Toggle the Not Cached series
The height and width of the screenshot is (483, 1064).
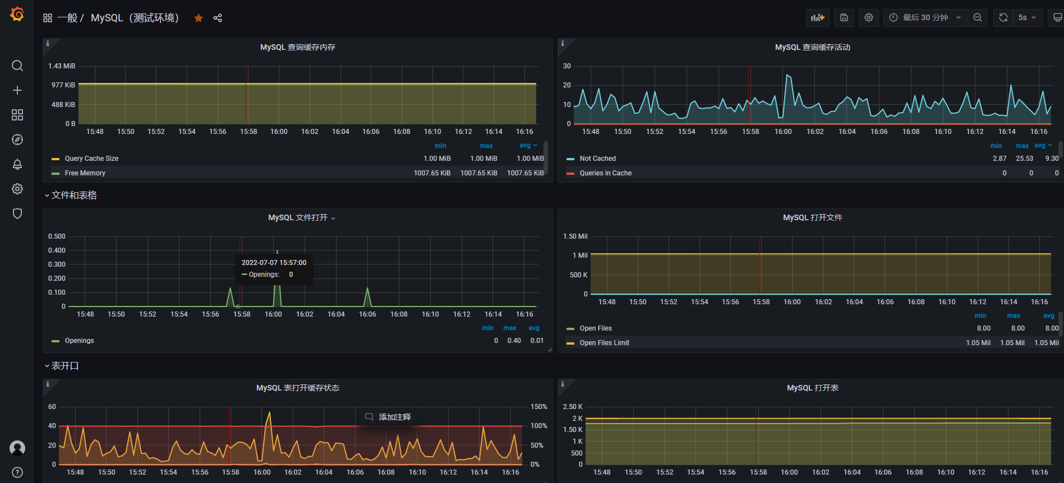(x=597, y=159)
